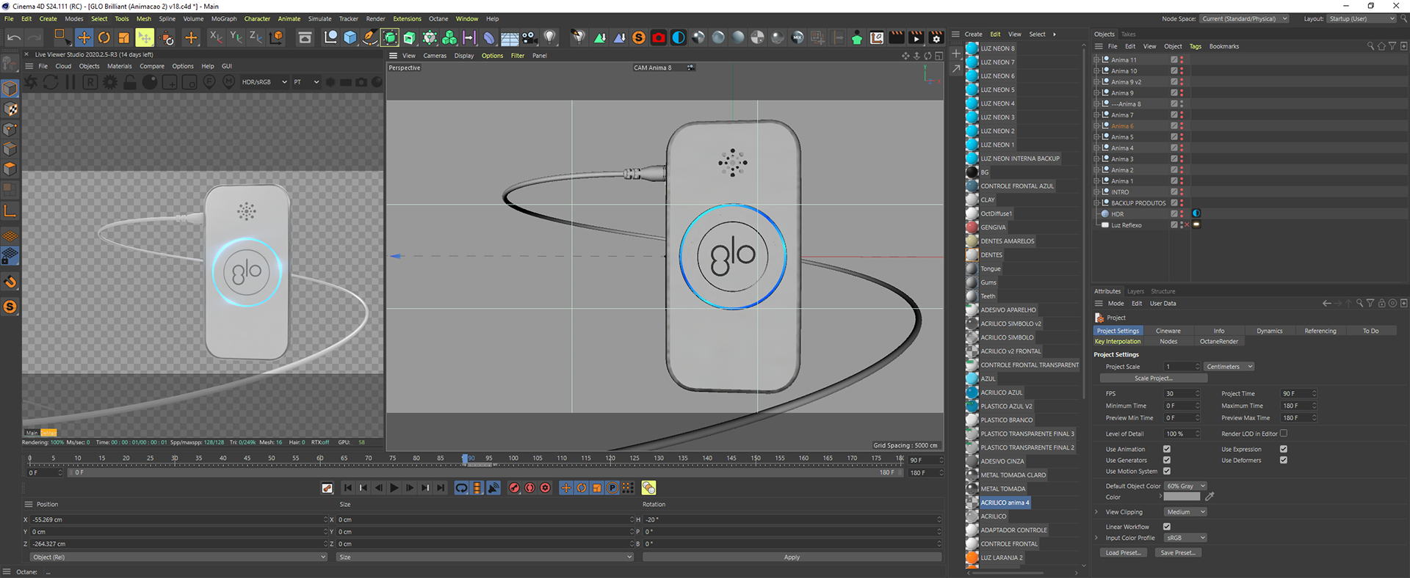Click the Load Preset... button
1410x578 pixels.
coord(1124,553)
